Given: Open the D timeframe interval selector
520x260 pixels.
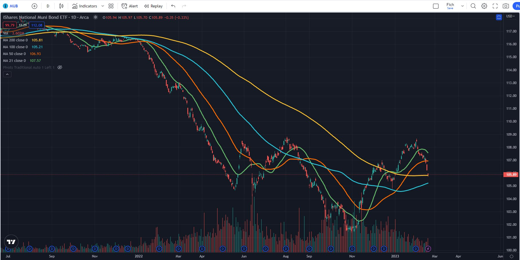Looking at the screenshot, I should [x=48, y=6].
